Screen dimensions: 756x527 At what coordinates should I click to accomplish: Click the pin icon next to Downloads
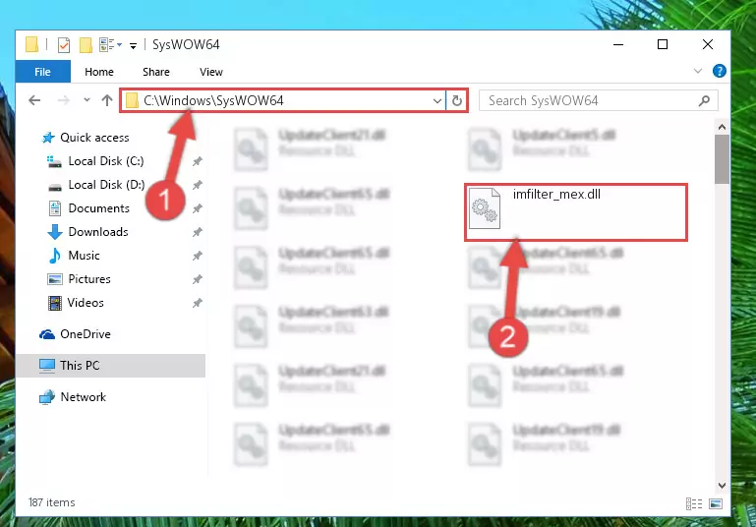point(198,232)
